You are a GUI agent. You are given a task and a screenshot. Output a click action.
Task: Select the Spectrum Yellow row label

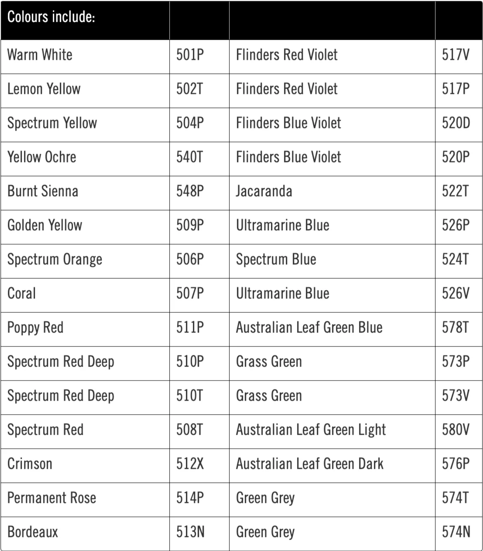(52, 123)
